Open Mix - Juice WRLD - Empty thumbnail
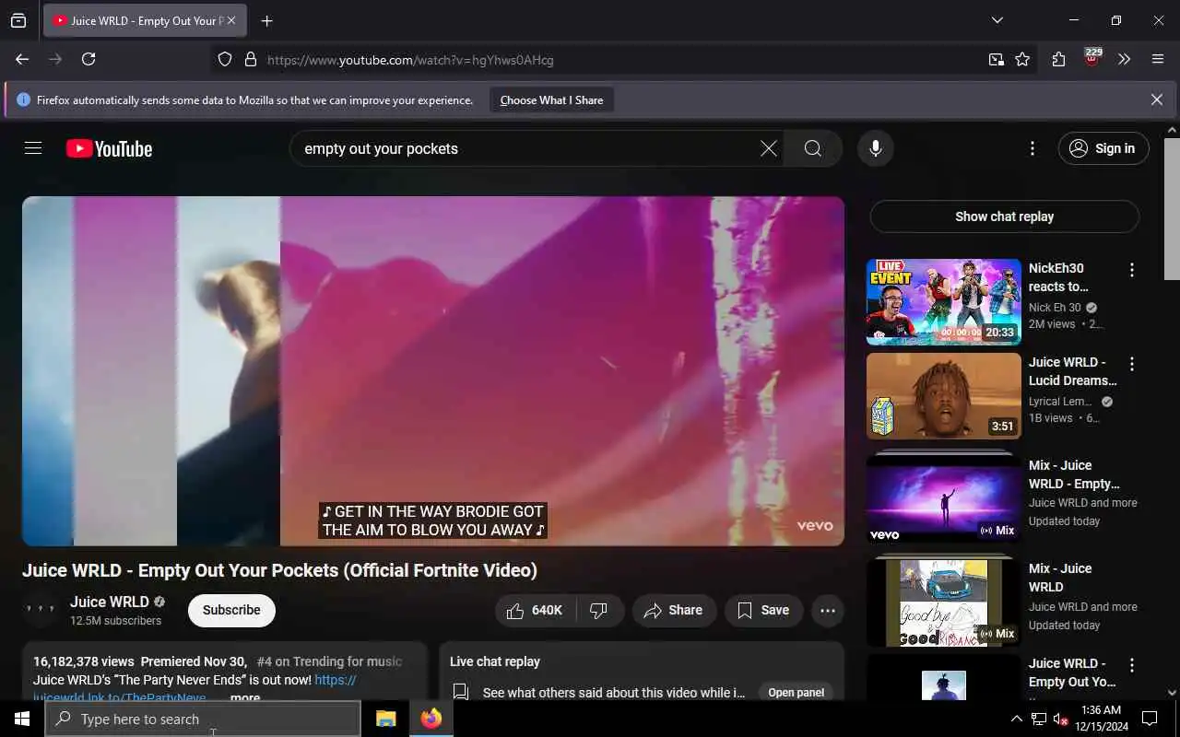The image size is (1180, 737). coord(943,499)
